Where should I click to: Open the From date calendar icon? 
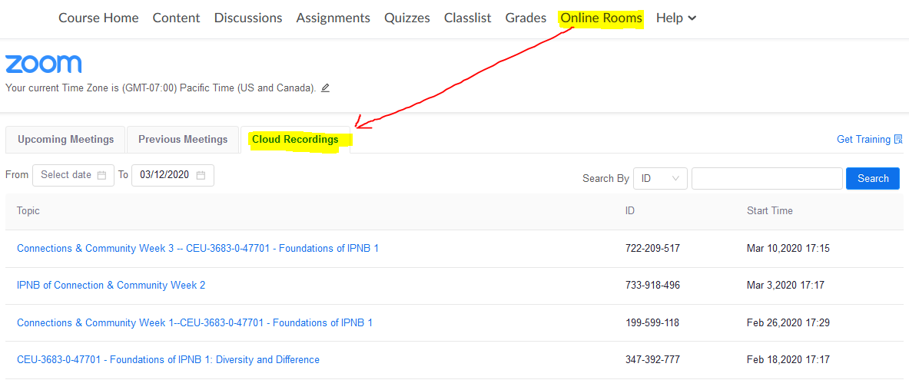pos(101,175)
